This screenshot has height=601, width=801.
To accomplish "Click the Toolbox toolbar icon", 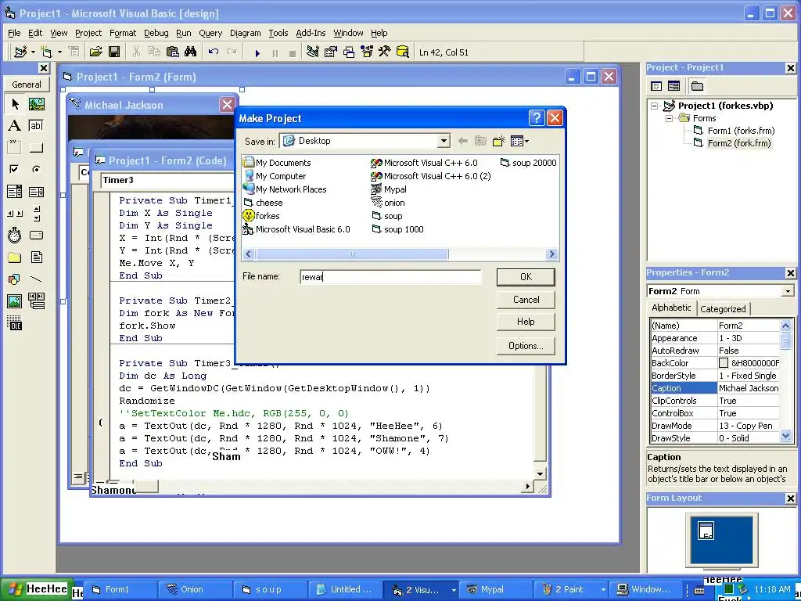I will tap(384, 52).
